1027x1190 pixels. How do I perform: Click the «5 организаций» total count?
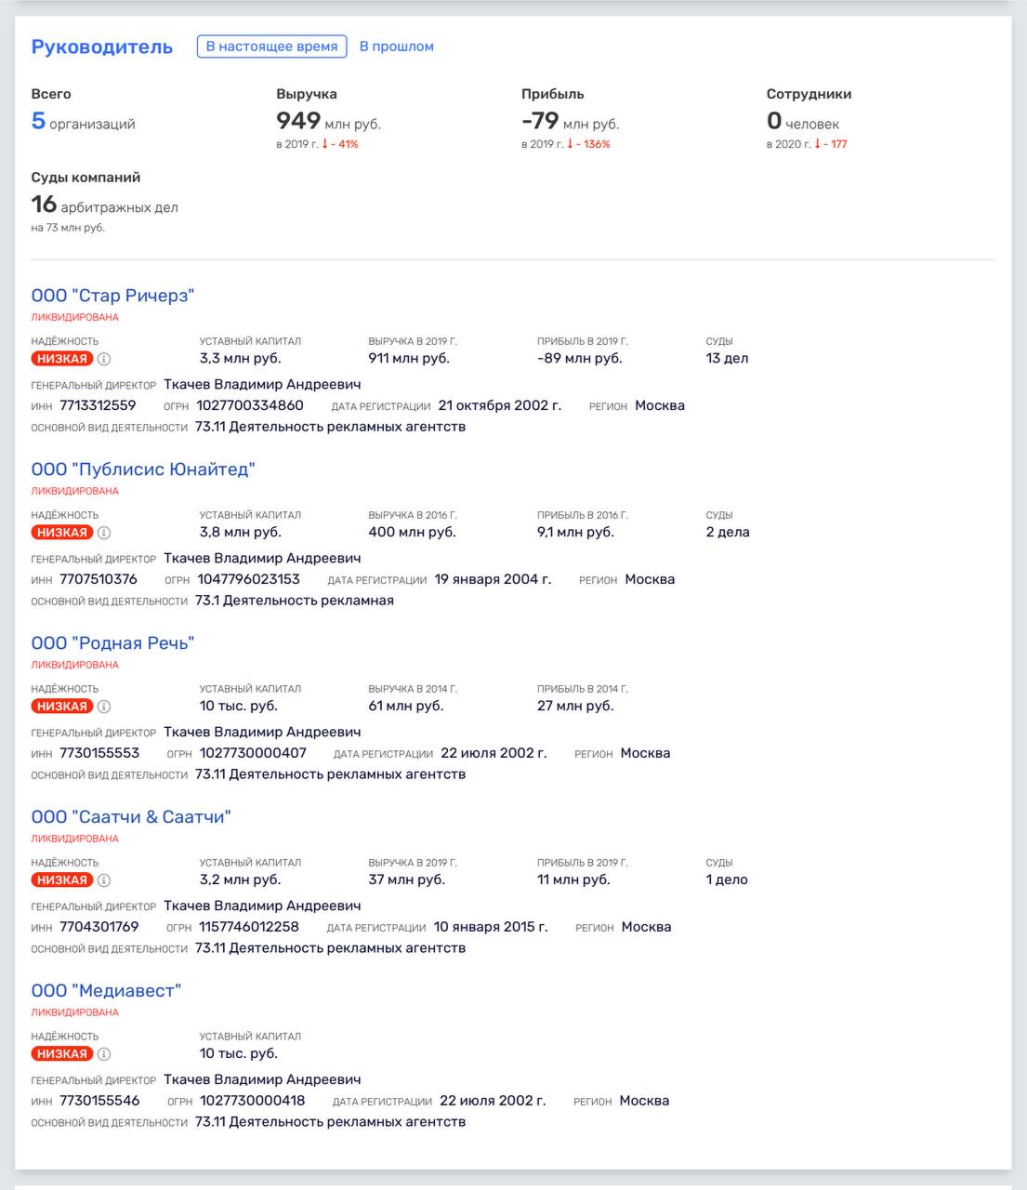coord(83,122)
